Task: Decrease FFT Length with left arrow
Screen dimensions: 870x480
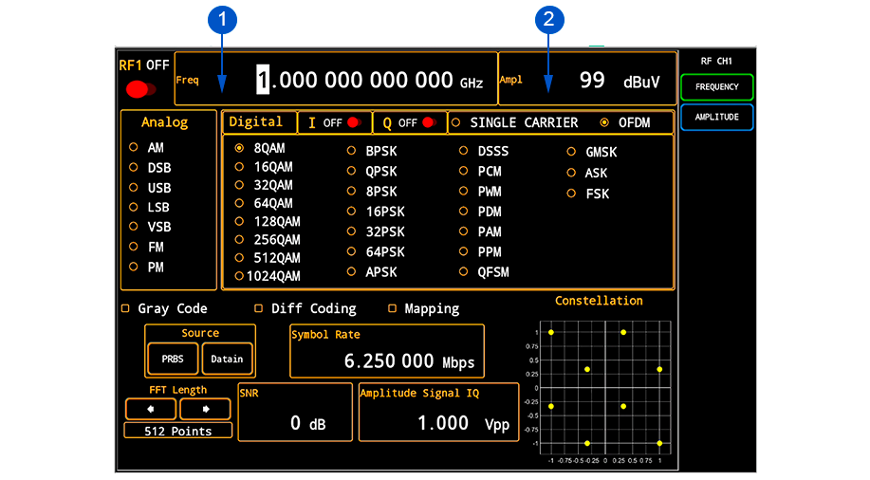Action: coord(150,409)
